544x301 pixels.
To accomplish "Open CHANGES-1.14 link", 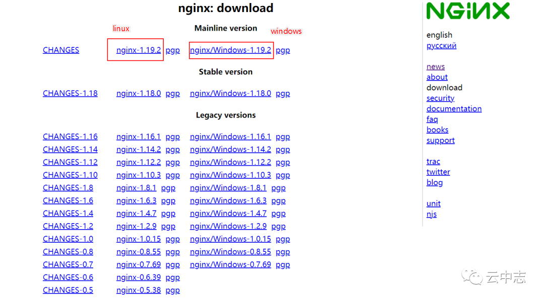I will 70,149.
